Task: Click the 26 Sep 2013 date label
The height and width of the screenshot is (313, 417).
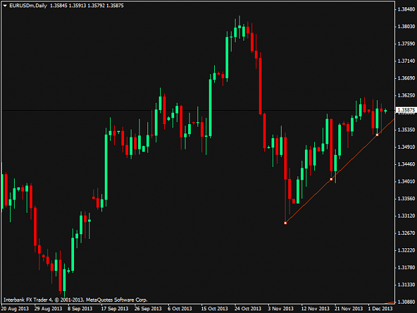Action: tap(148, 308)
